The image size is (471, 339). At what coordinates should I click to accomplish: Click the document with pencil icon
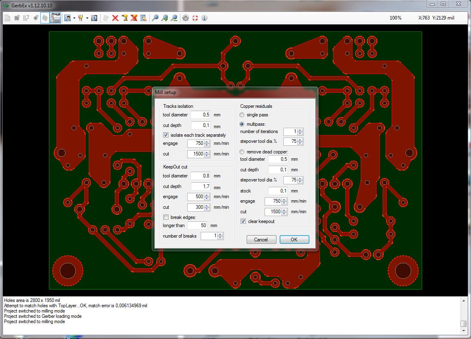point(143,18)
